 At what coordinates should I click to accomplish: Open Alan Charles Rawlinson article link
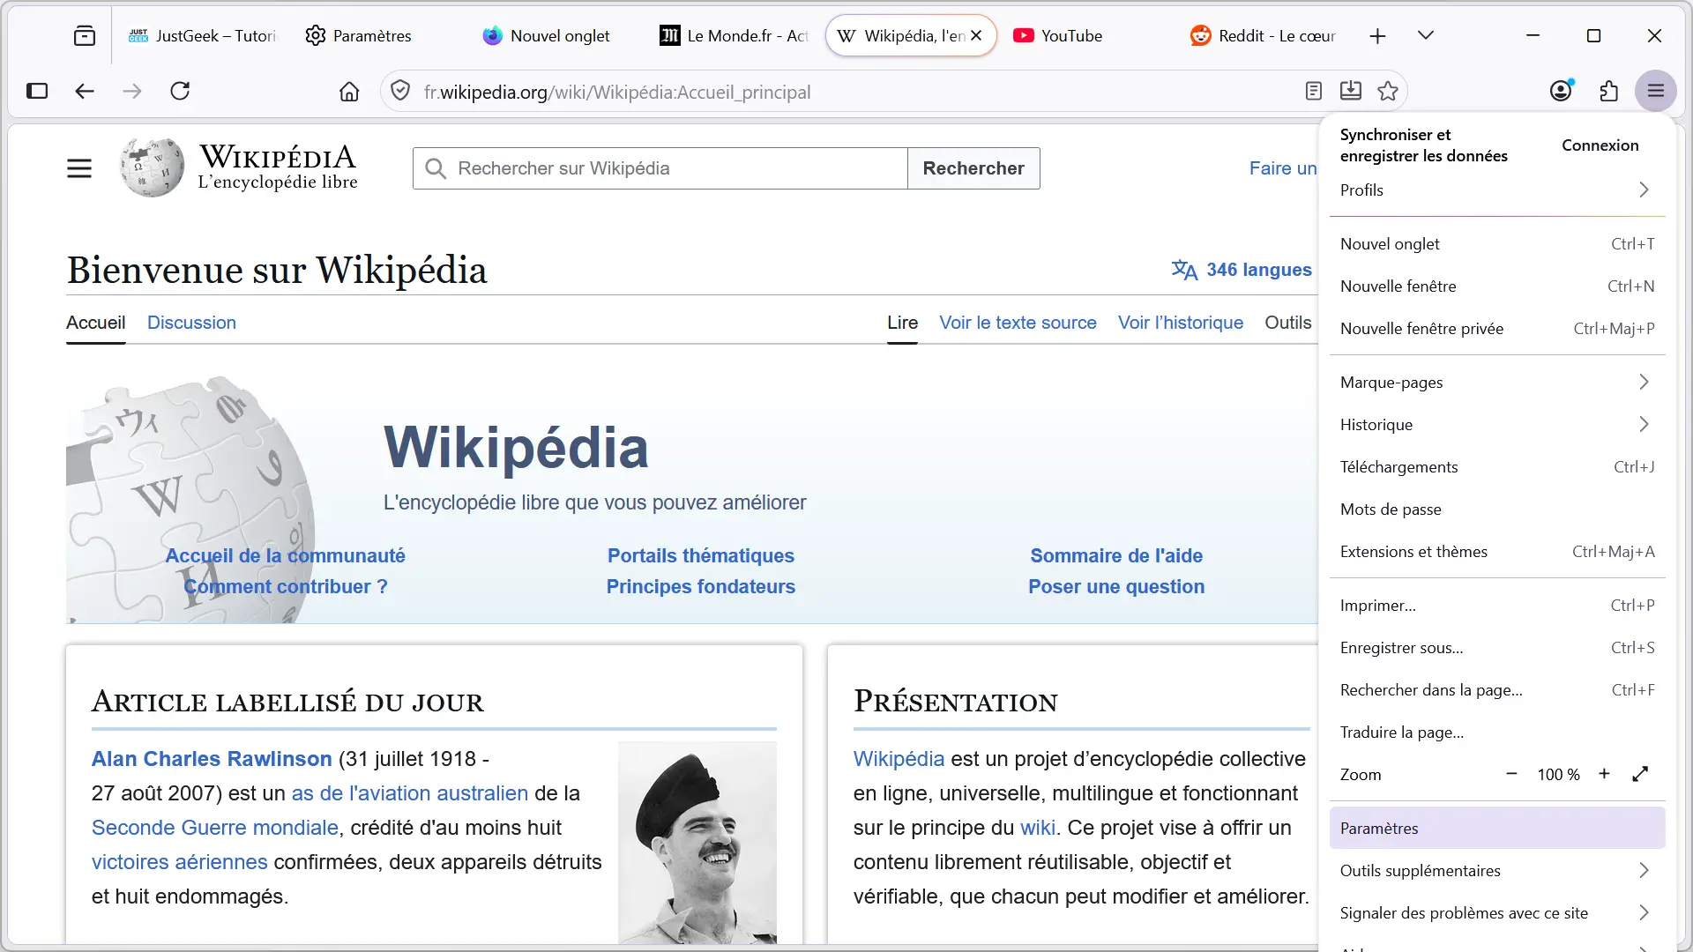[x=212, y=759]
